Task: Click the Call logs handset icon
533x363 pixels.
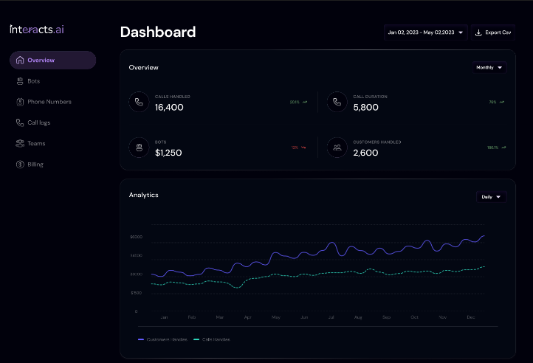Action: point(20,122)
